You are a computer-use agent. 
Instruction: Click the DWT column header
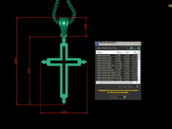pos(128,52)
